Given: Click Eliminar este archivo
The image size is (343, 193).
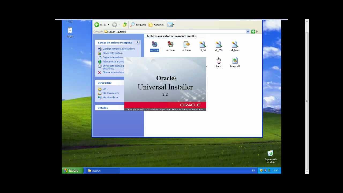Looking at the screenshot, I should 111,72.
